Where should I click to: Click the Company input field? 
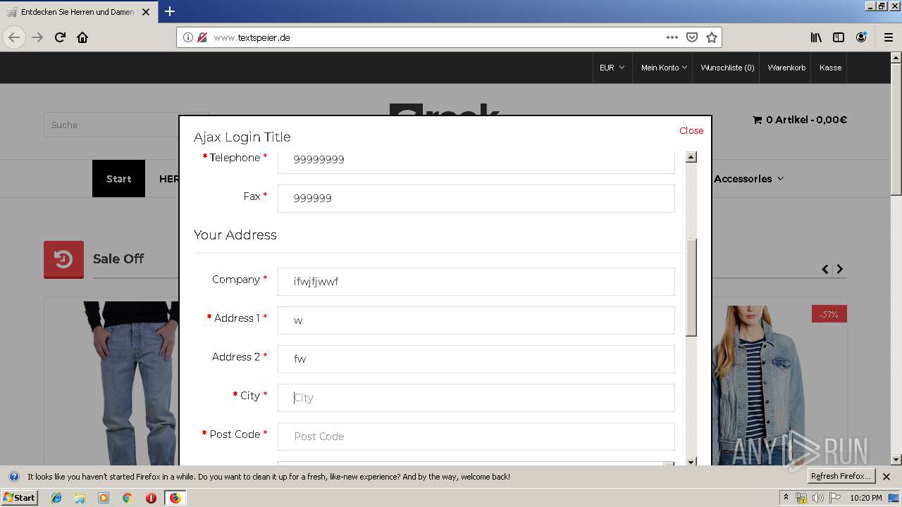476,282
